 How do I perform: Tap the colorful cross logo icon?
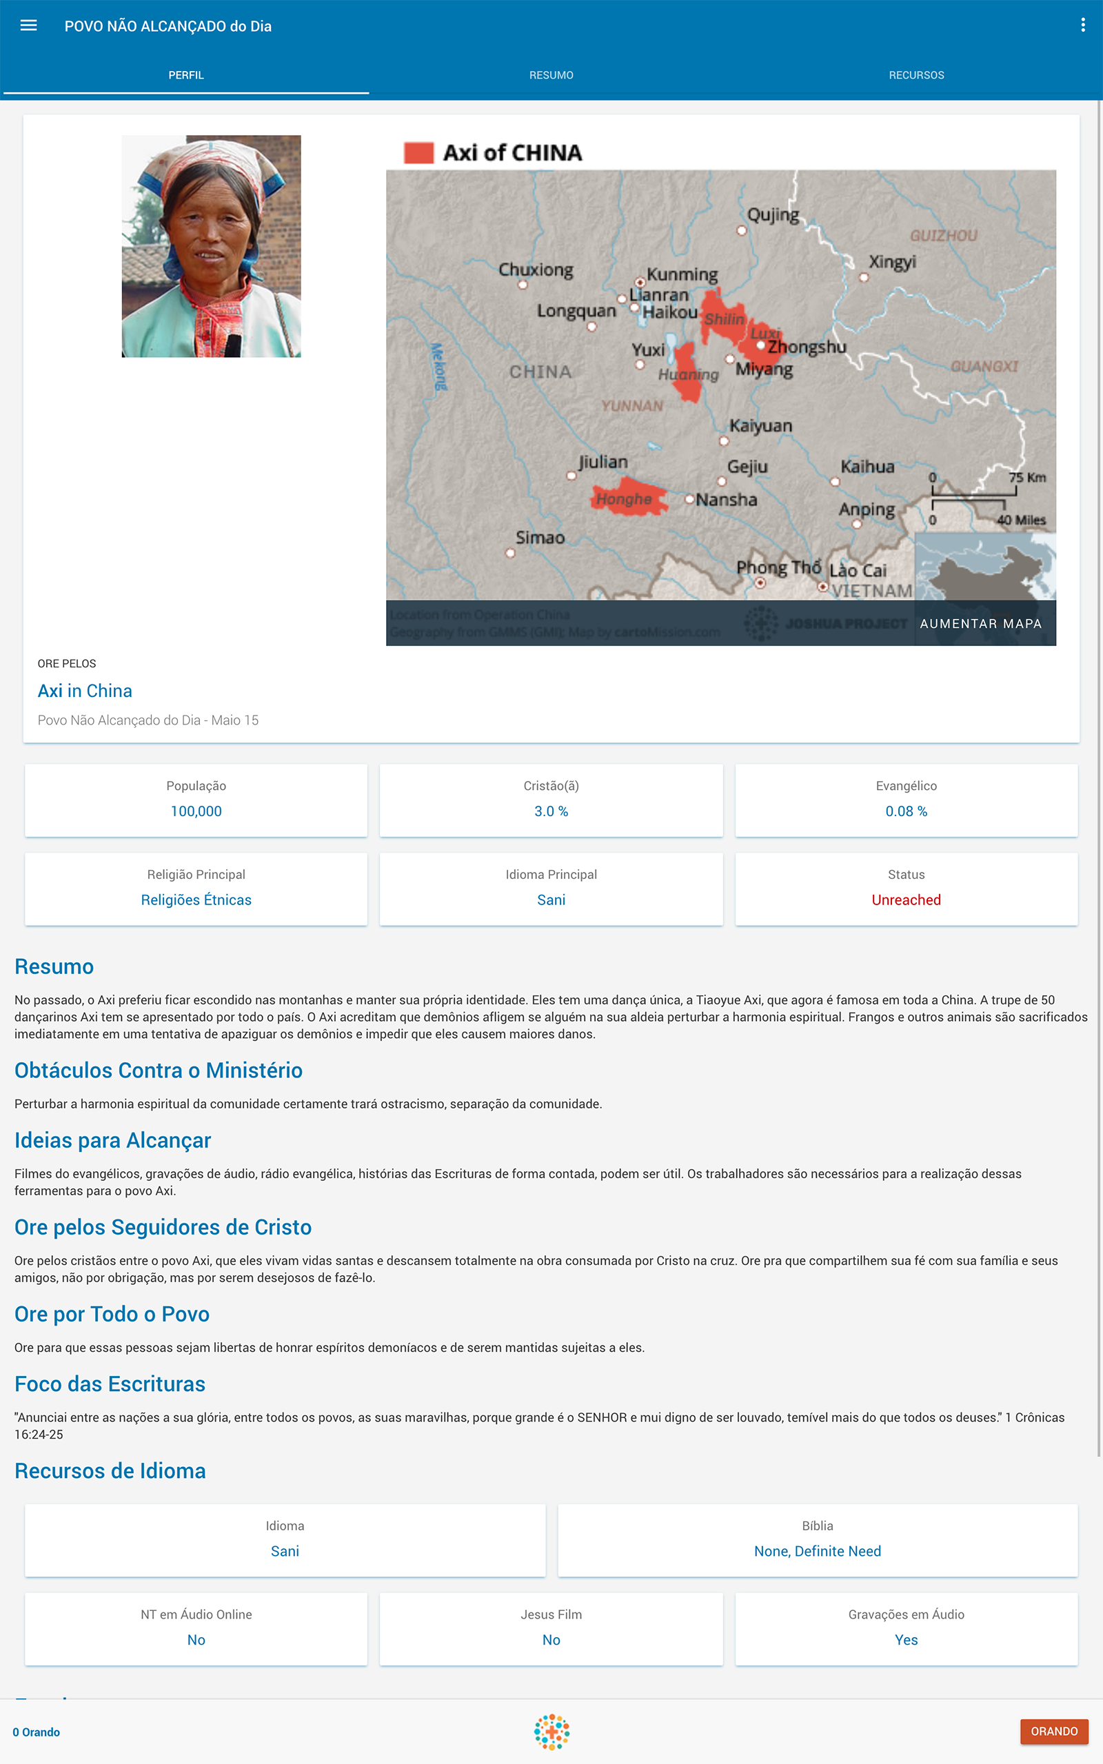(551, 1731)
